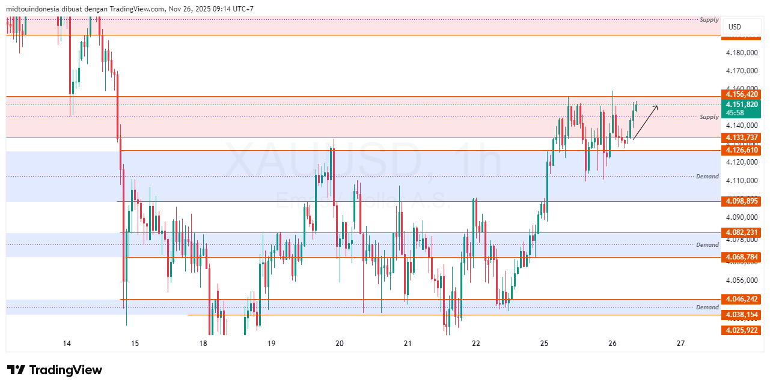
Task: Click the level label 4.098,895
Action: pos(741,201)
